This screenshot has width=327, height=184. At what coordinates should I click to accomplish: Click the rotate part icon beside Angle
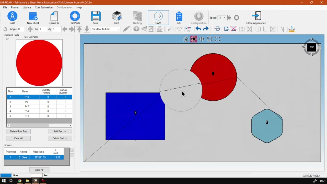[x=5, y=29]
